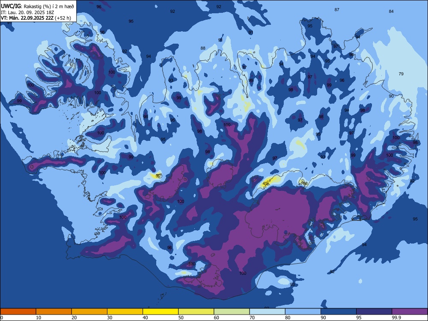Click the legend tick label '10'

39,318
